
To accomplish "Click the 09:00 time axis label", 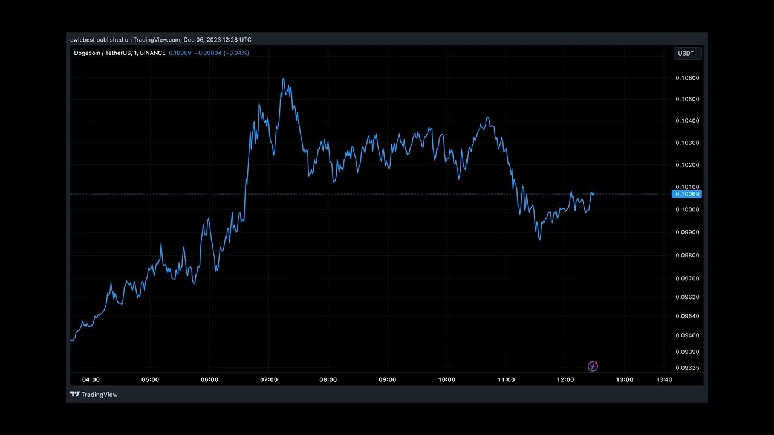I will pos(388,379).
